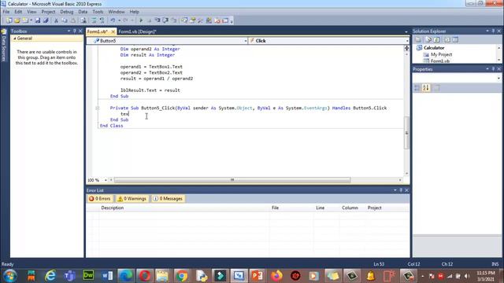Image resolution: width=504 pixels, height=283 pixels.
Task: Select the Calculator project node
Action: (x=434, y=48)
